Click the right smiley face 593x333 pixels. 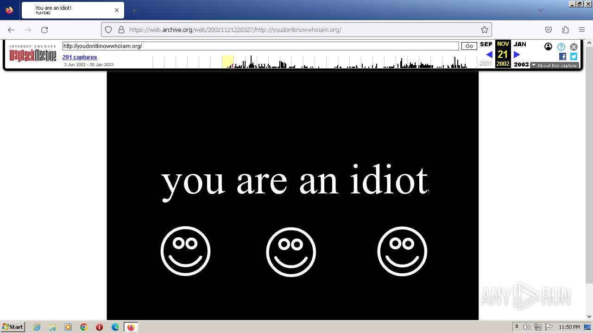[x=402, y=251]
